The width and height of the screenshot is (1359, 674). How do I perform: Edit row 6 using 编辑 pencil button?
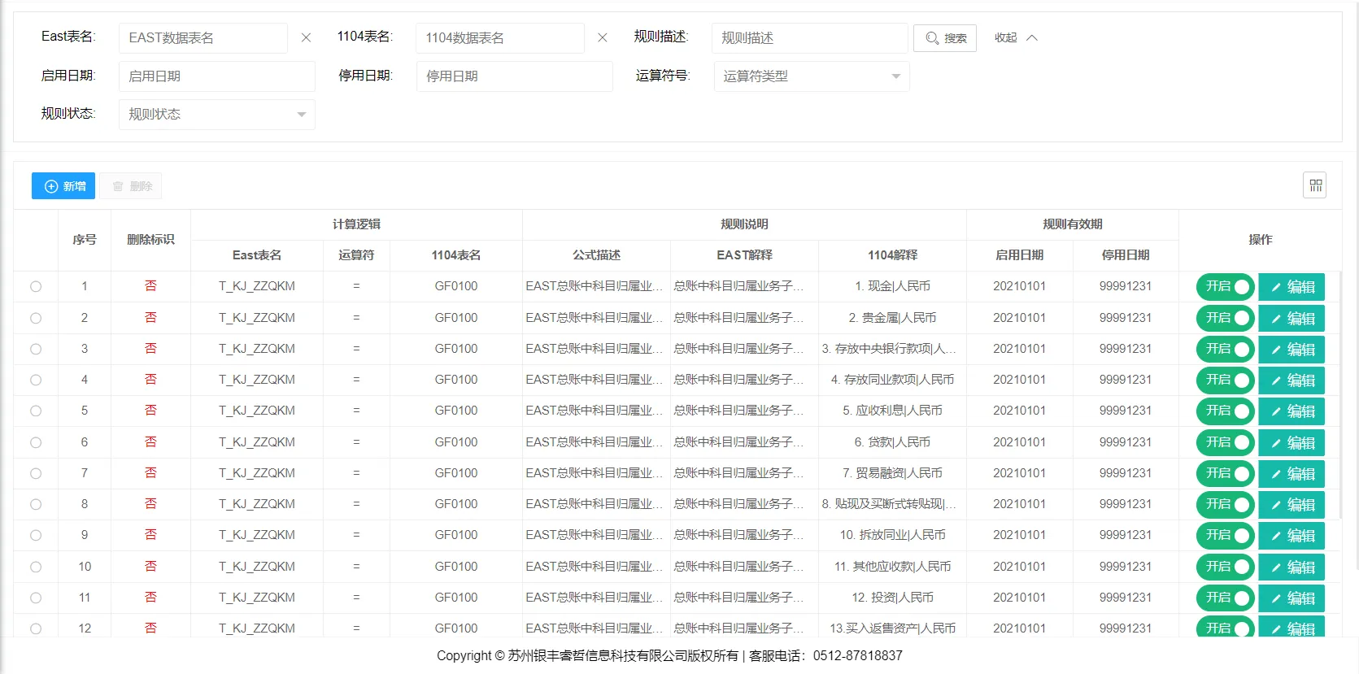pyautogui.click(x=1291, y=443)
